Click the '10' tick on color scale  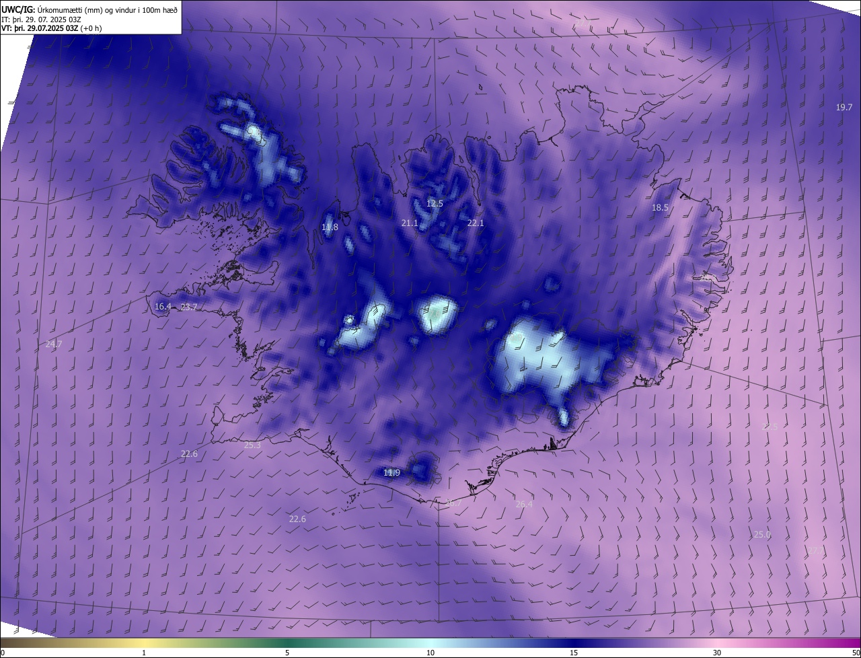click(x=430, y=653)
